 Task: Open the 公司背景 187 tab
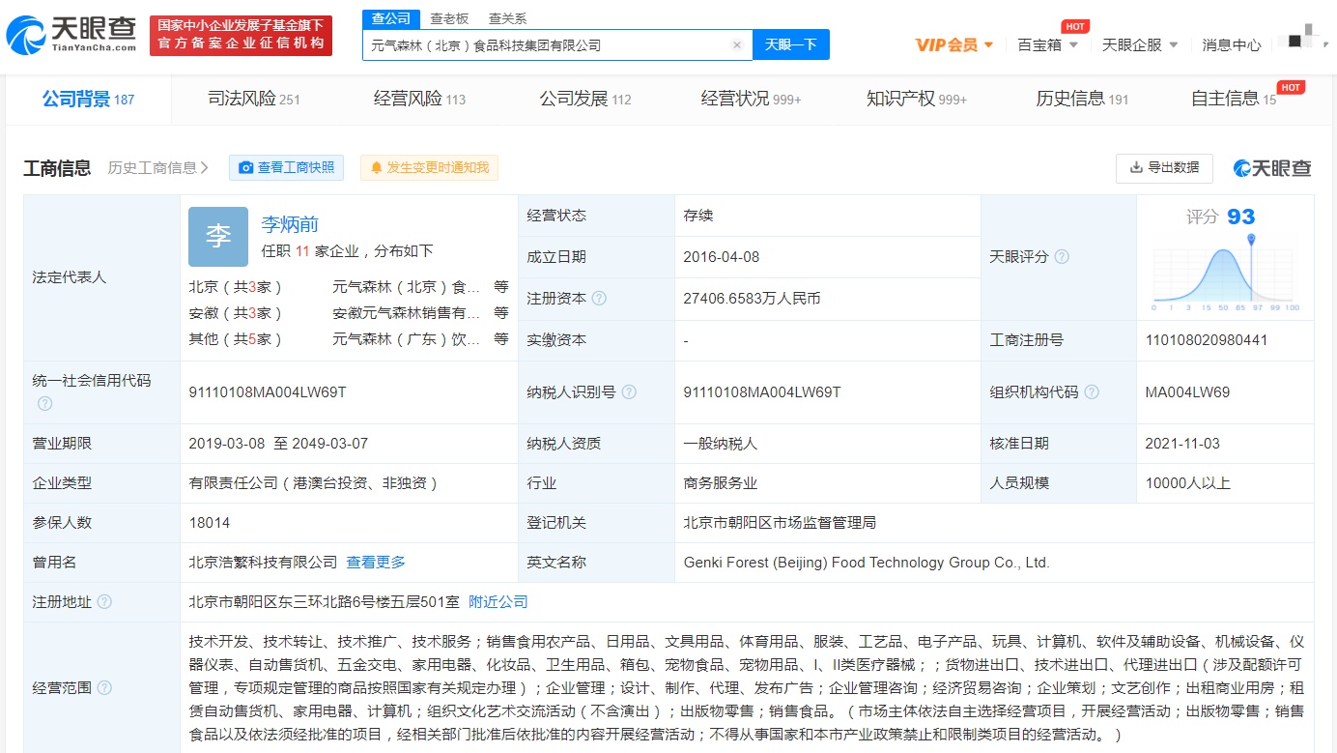tap(88, 99)
